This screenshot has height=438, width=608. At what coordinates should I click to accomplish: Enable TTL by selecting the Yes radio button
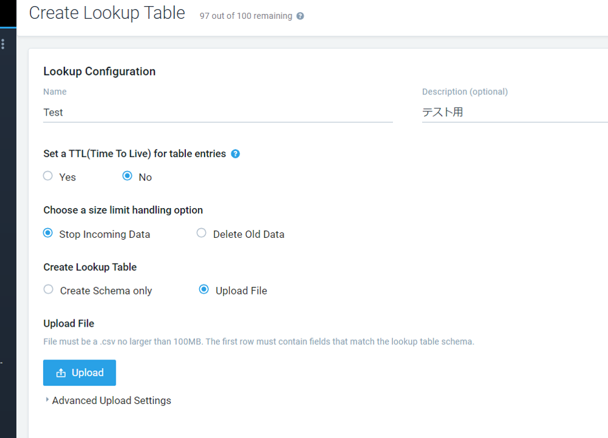coord(48,176)
